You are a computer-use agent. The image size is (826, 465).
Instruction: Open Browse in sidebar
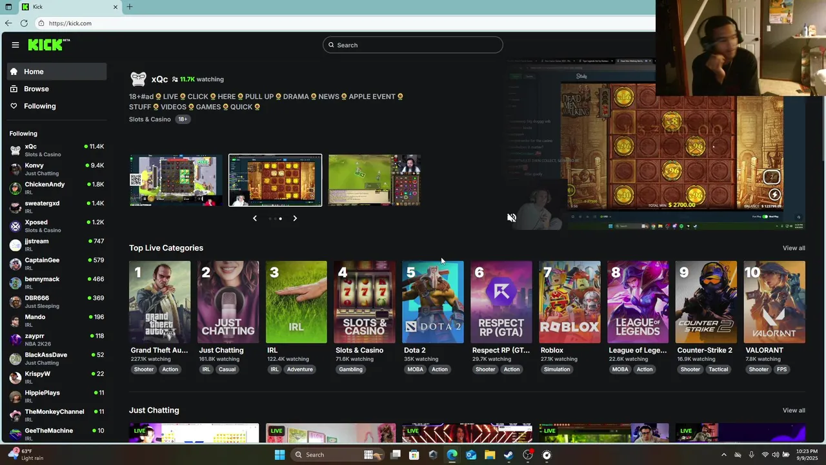[x=57, y=88]
